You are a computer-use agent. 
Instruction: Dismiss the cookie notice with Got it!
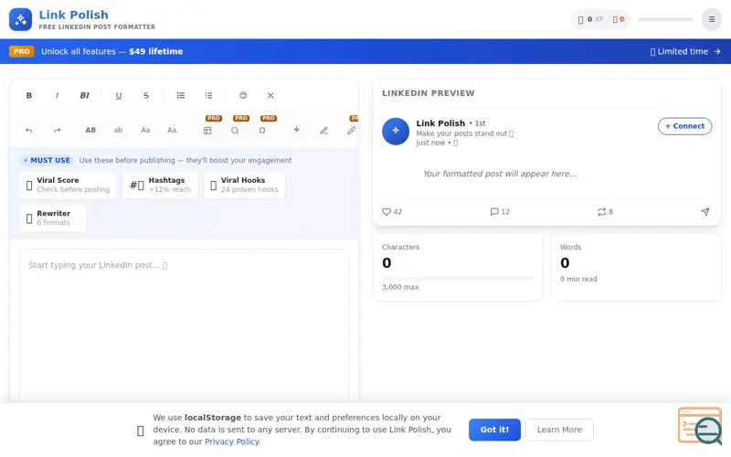coord(494,430)
